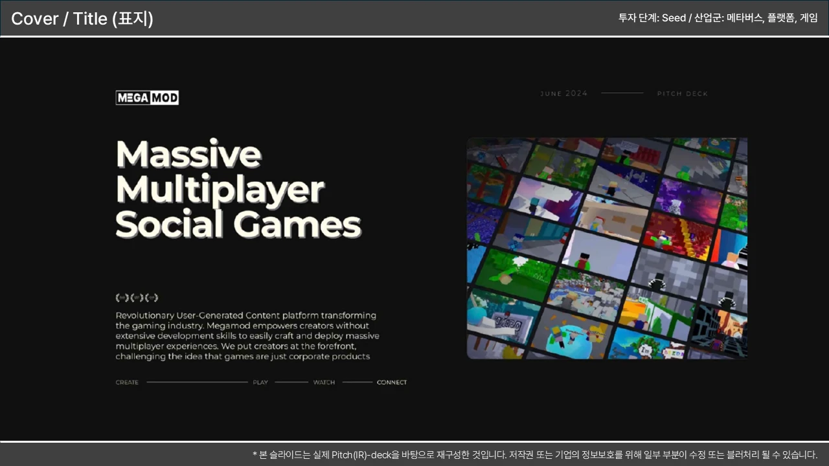This screenshot has width=829, height=466.
Task: Select the WATCH label
Action: (x=324, y=383)
